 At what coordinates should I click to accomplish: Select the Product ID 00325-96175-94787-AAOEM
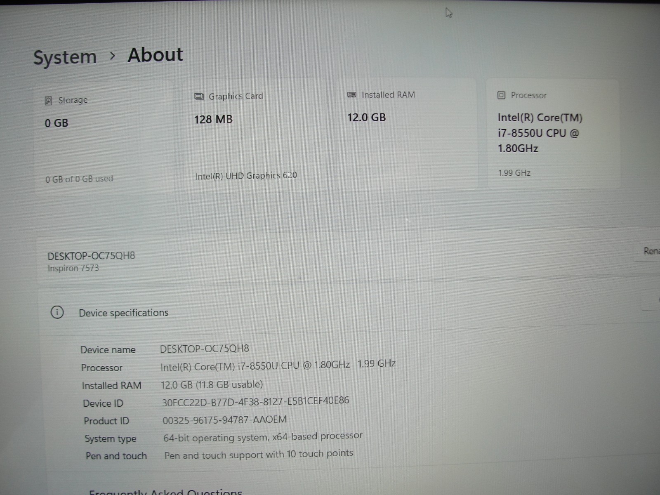click(224, 420)
